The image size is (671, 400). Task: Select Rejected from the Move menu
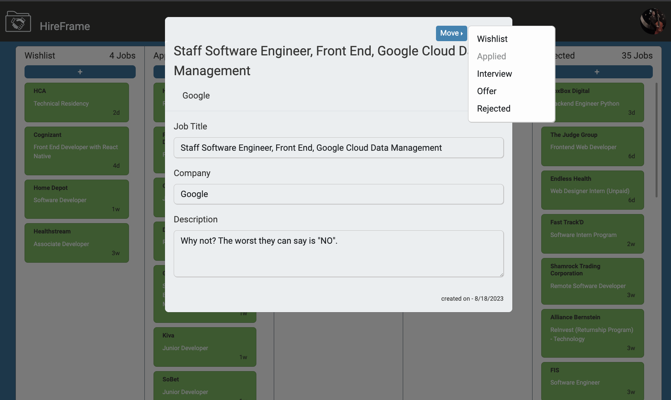(x=494, y=108)
